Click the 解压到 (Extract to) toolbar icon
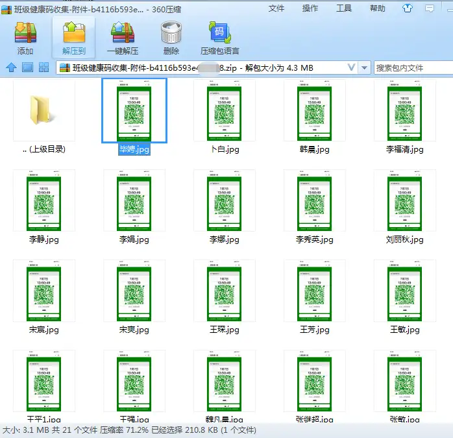The height and width of the screenshot is (438, 453). pos(74,32)
